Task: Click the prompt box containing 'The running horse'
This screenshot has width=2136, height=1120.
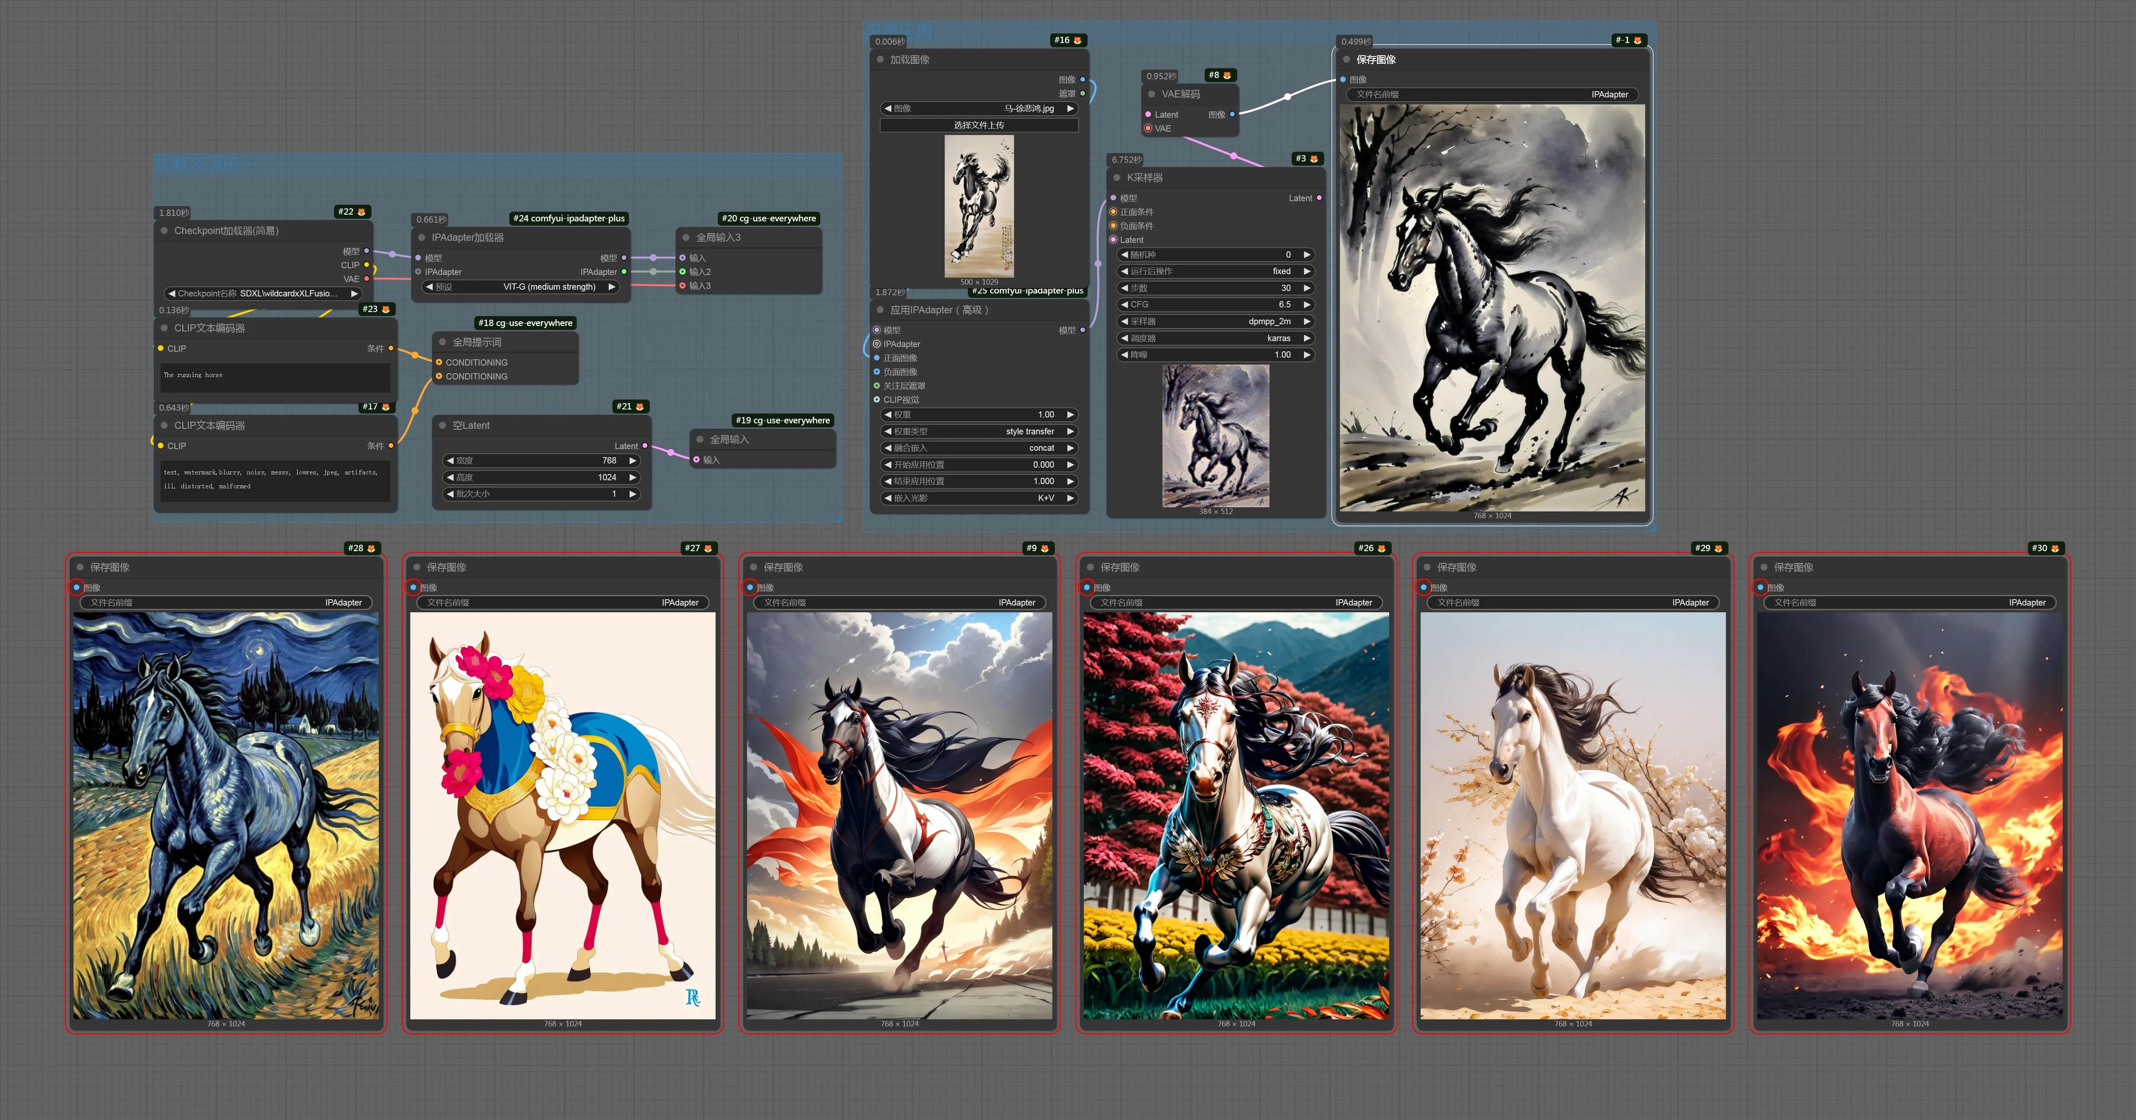Action: [x=275, y=378]
